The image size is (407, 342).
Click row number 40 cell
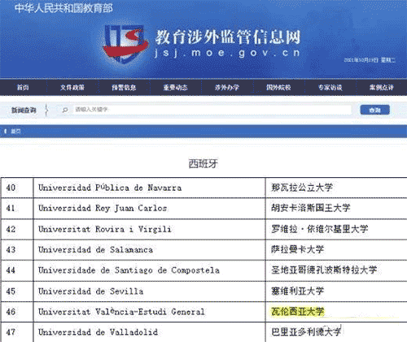17,188
